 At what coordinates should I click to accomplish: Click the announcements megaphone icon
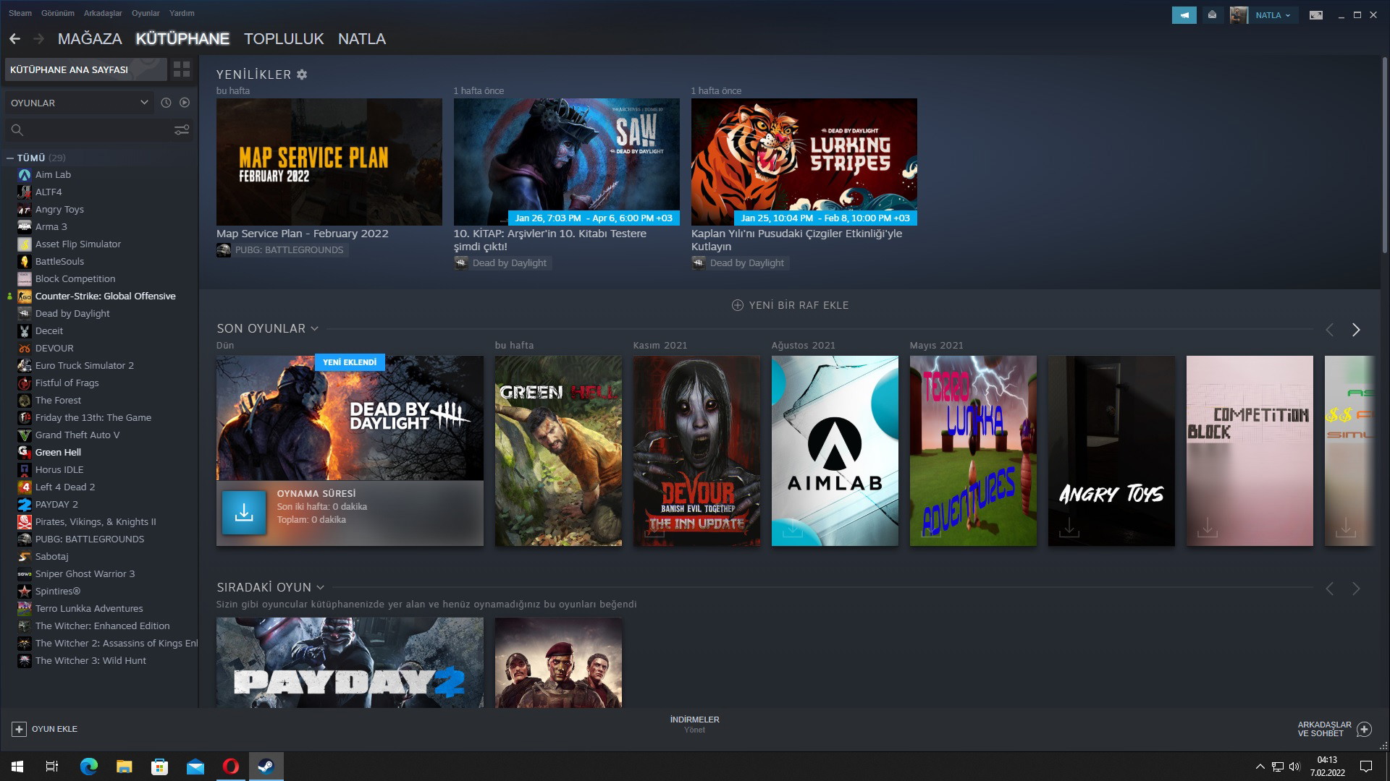point(1184,15)
